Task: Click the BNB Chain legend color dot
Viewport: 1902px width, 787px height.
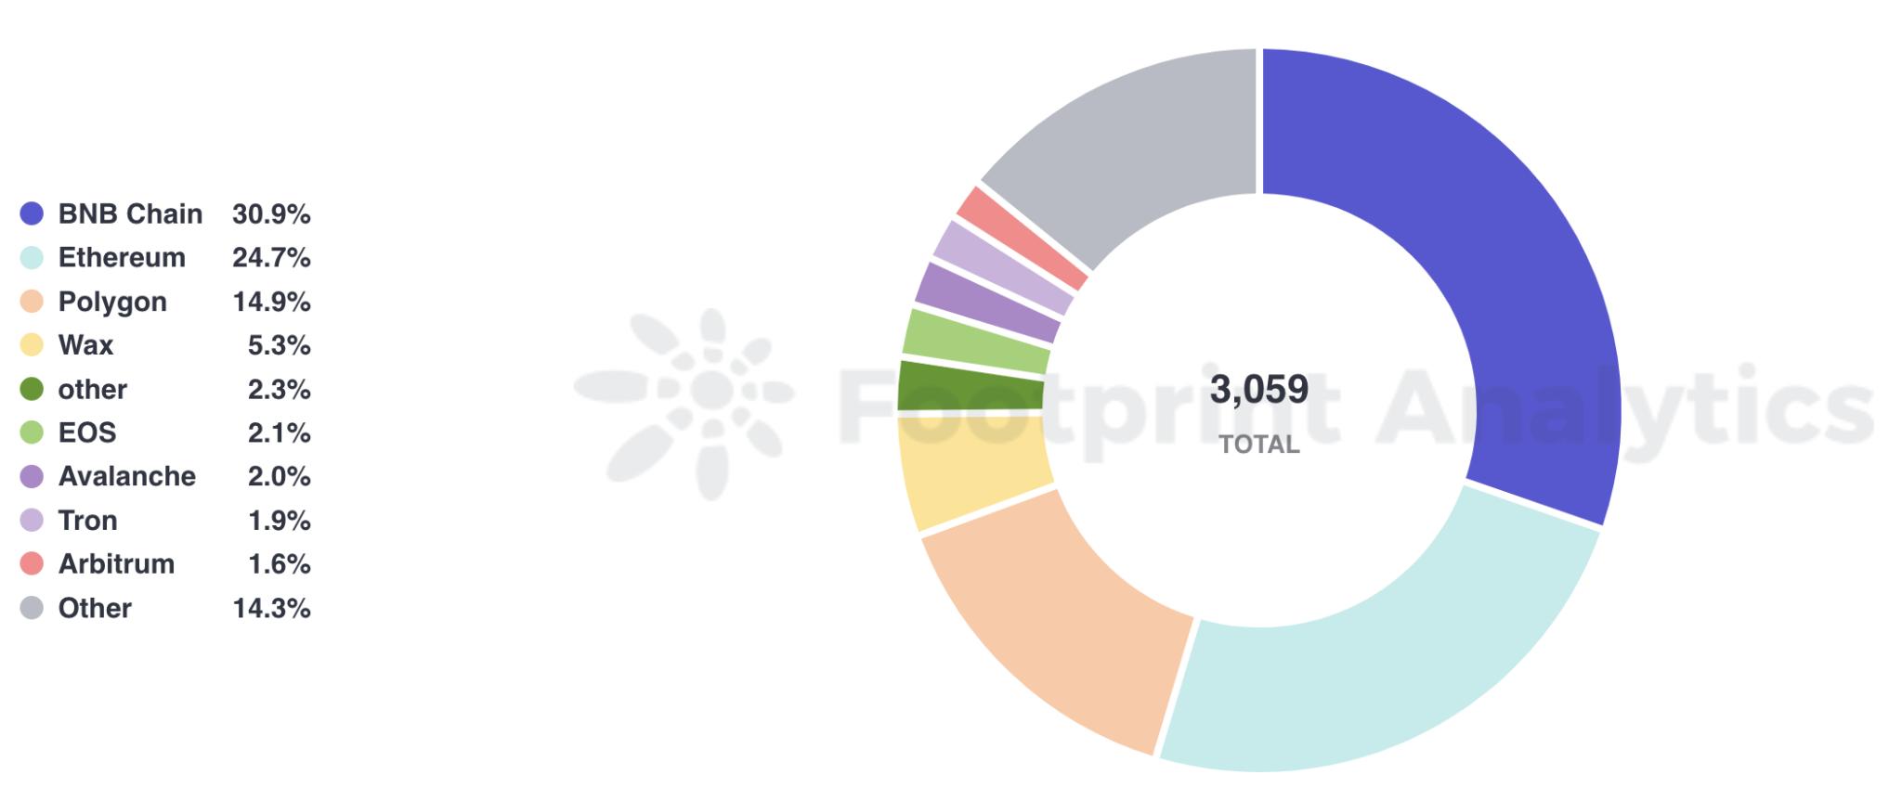Action: [32, 213]
